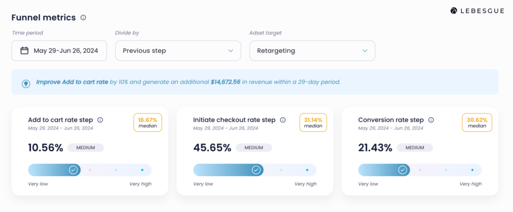The width and height of the screenshot is (513, 212).
Task: Click MEDIUM tag next to 21.43%
Action: click(415, 147)
